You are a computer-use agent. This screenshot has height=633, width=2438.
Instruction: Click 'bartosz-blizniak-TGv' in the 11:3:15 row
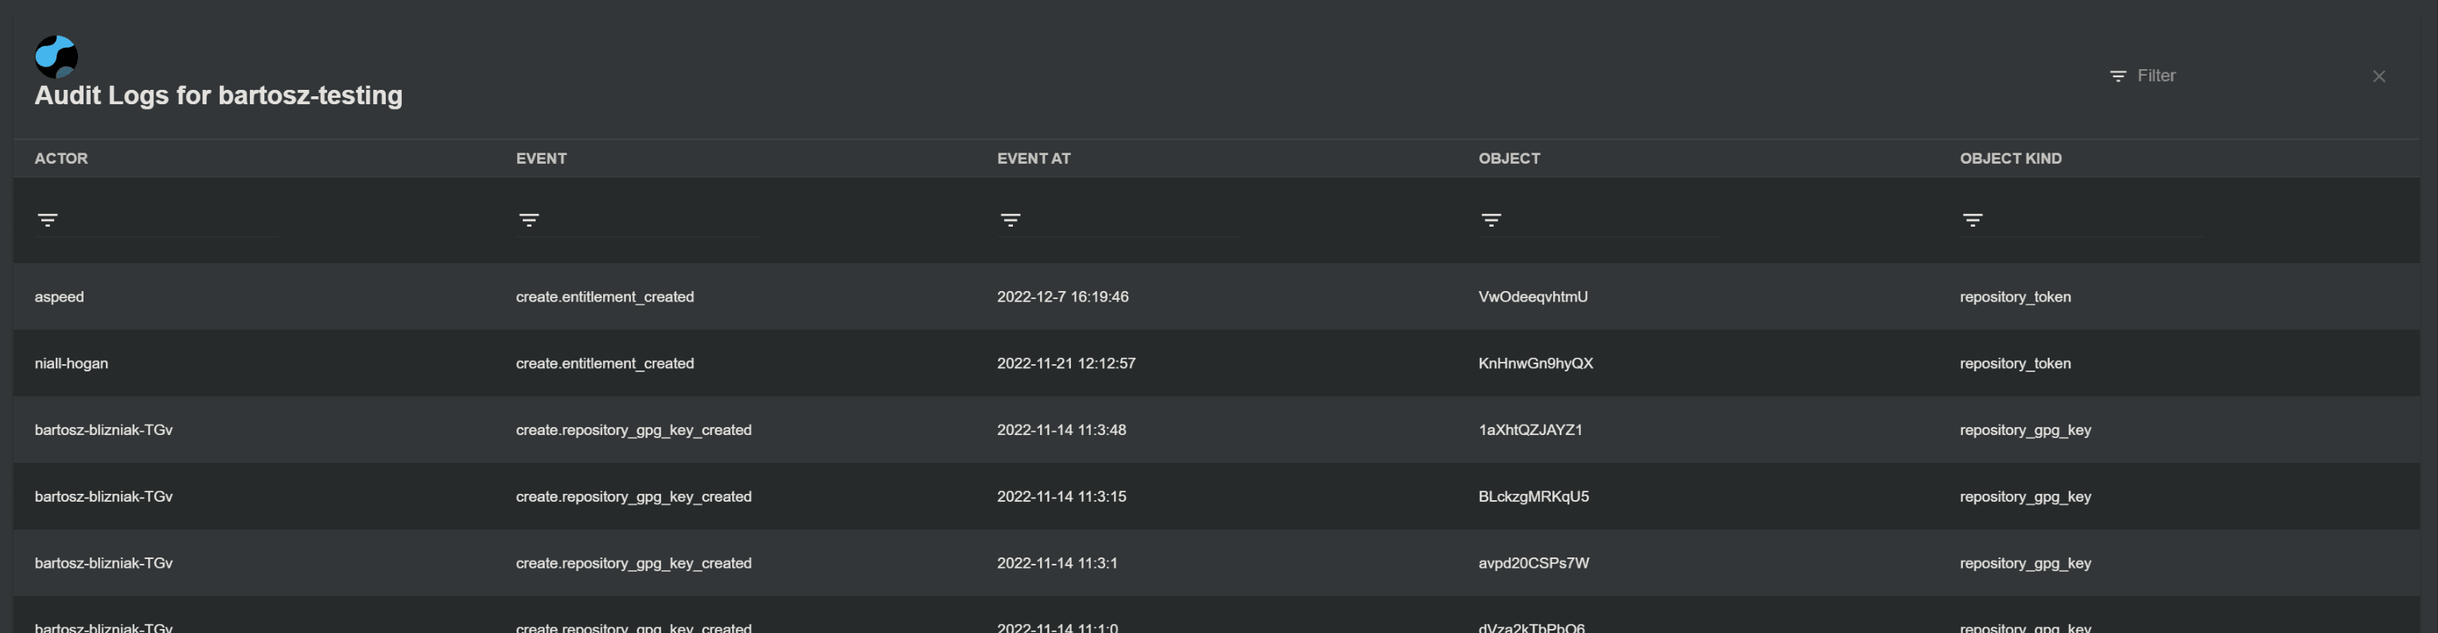point(103,497)
